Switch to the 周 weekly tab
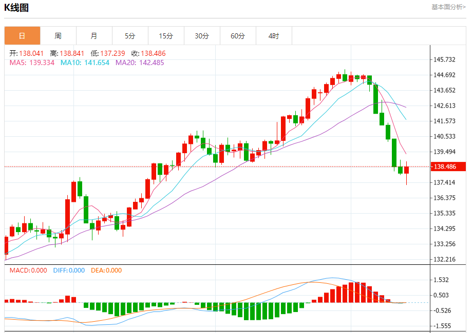The image size is (473, 333). pos(58,36)
